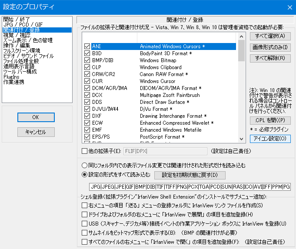Select the Windows Clipboard row text
Image resolution: width=296 pixels, height=249 pixels.
coord(161,67)
